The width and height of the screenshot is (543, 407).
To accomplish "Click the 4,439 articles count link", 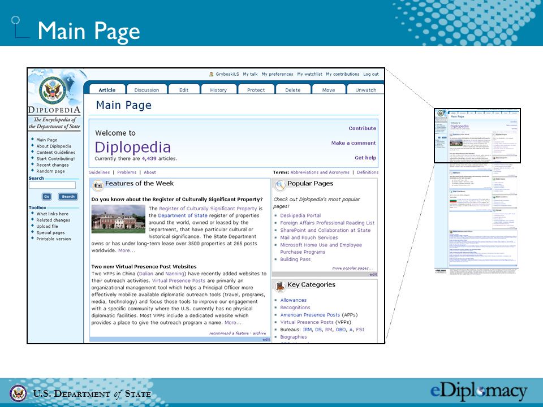I will pyautogui.click(x=149, y=158).
